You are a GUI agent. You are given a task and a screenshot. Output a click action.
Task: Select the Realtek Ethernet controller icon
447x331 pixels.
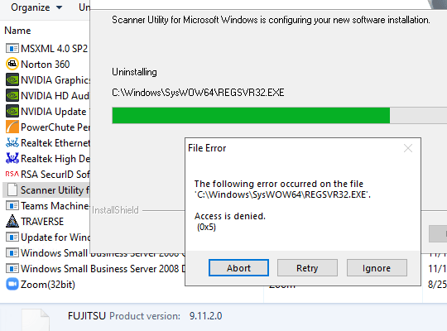[12, 142]
